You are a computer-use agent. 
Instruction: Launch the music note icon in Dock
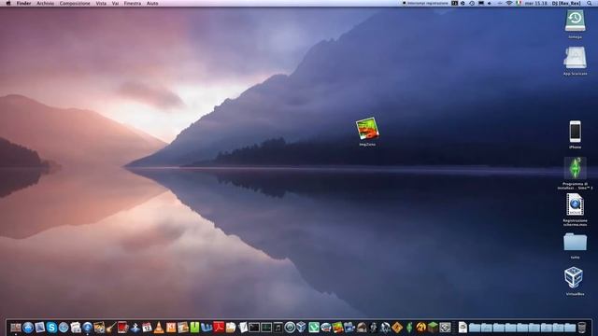278,328
